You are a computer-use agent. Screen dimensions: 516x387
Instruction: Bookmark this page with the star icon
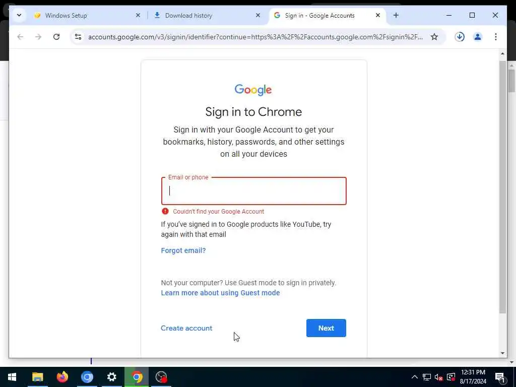434,36
